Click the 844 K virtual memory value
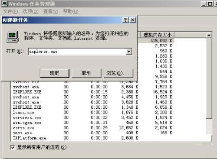This screenshot has height=159, width=217. click(x=166, y=71)
